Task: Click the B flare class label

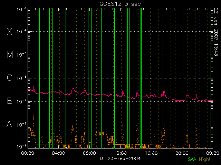Action: 10,101
